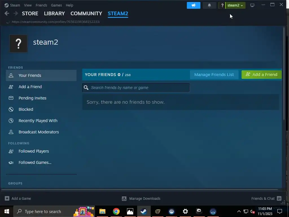Switch to Big Picture mode monitor icon
Screen dimensions: 289x217
point(252,5)
